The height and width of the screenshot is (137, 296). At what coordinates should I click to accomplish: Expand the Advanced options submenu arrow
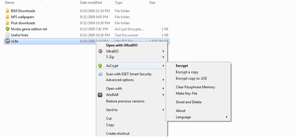163,80
